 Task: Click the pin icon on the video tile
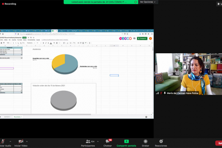tap(165, 93)
